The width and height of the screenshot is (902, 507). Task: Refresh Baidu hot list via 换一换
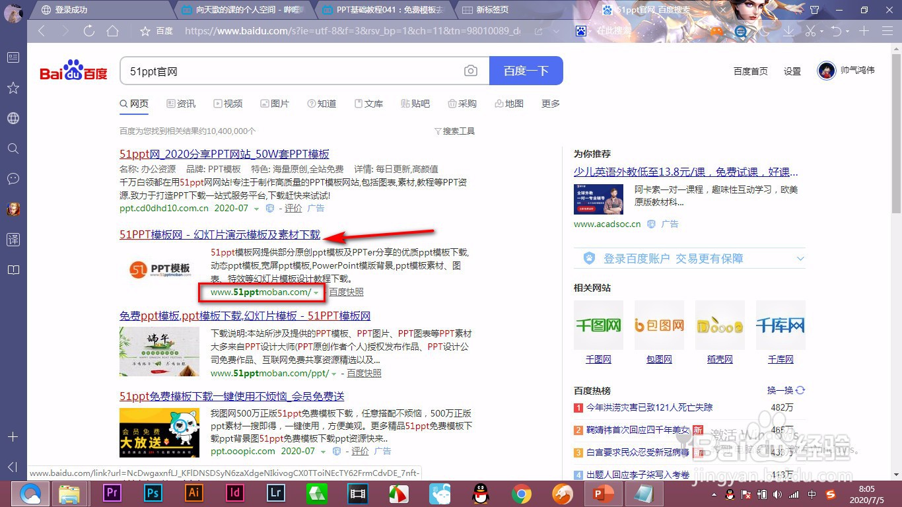click(785, 390)
